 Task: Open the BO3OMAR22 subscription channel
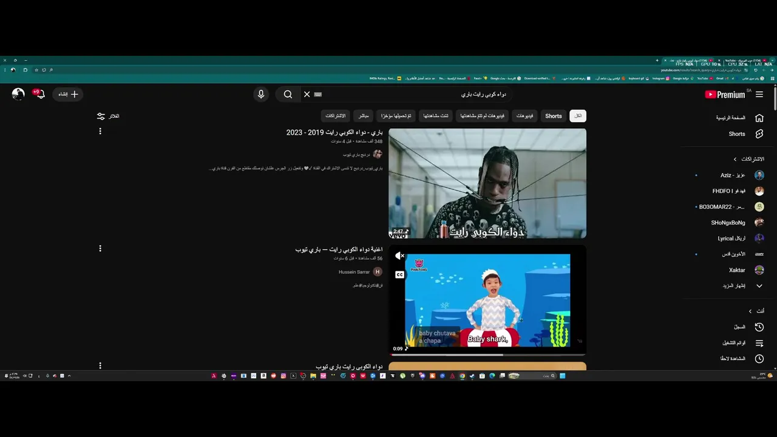(731, 206)
